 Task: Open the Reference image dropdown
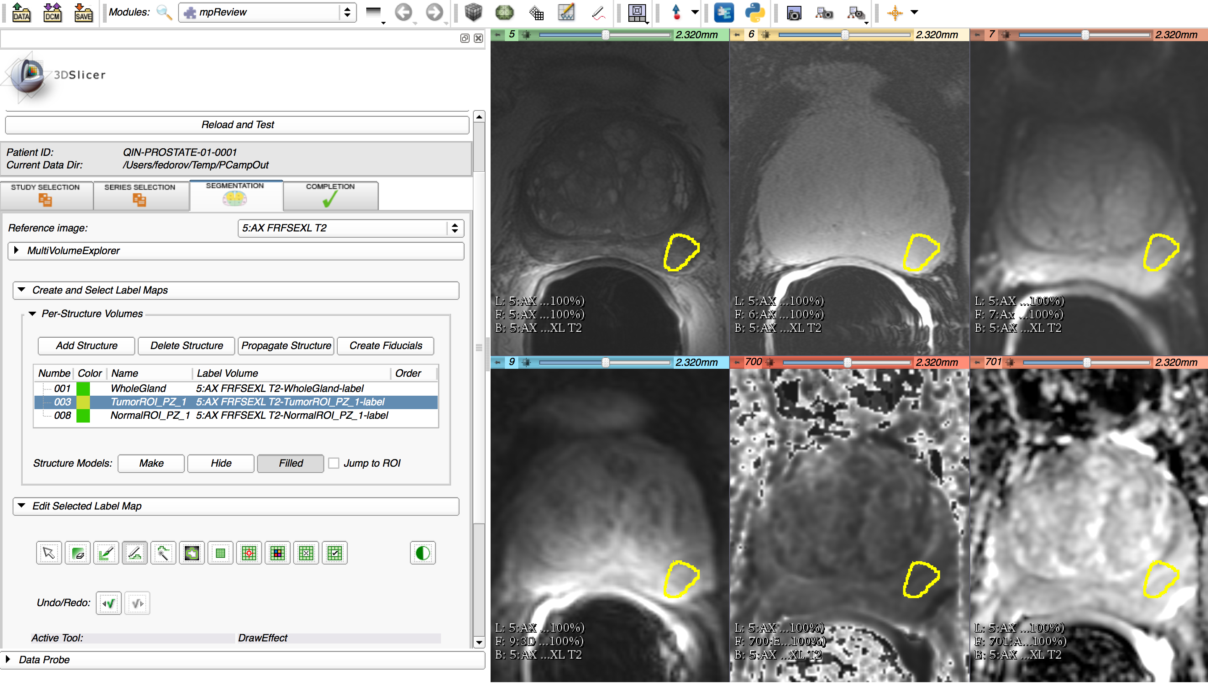coord(350,228)
